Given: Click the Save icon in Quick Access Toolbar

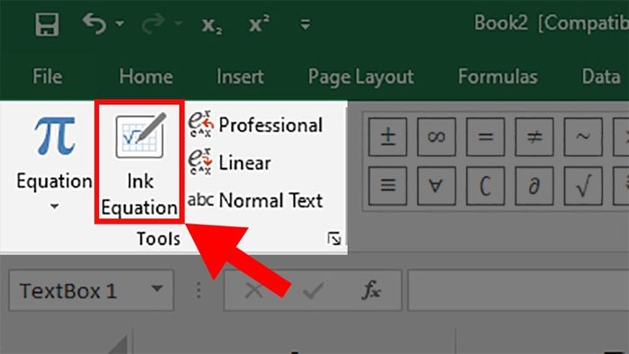Looking at the screenshot, I should click(x=48, y=24).
